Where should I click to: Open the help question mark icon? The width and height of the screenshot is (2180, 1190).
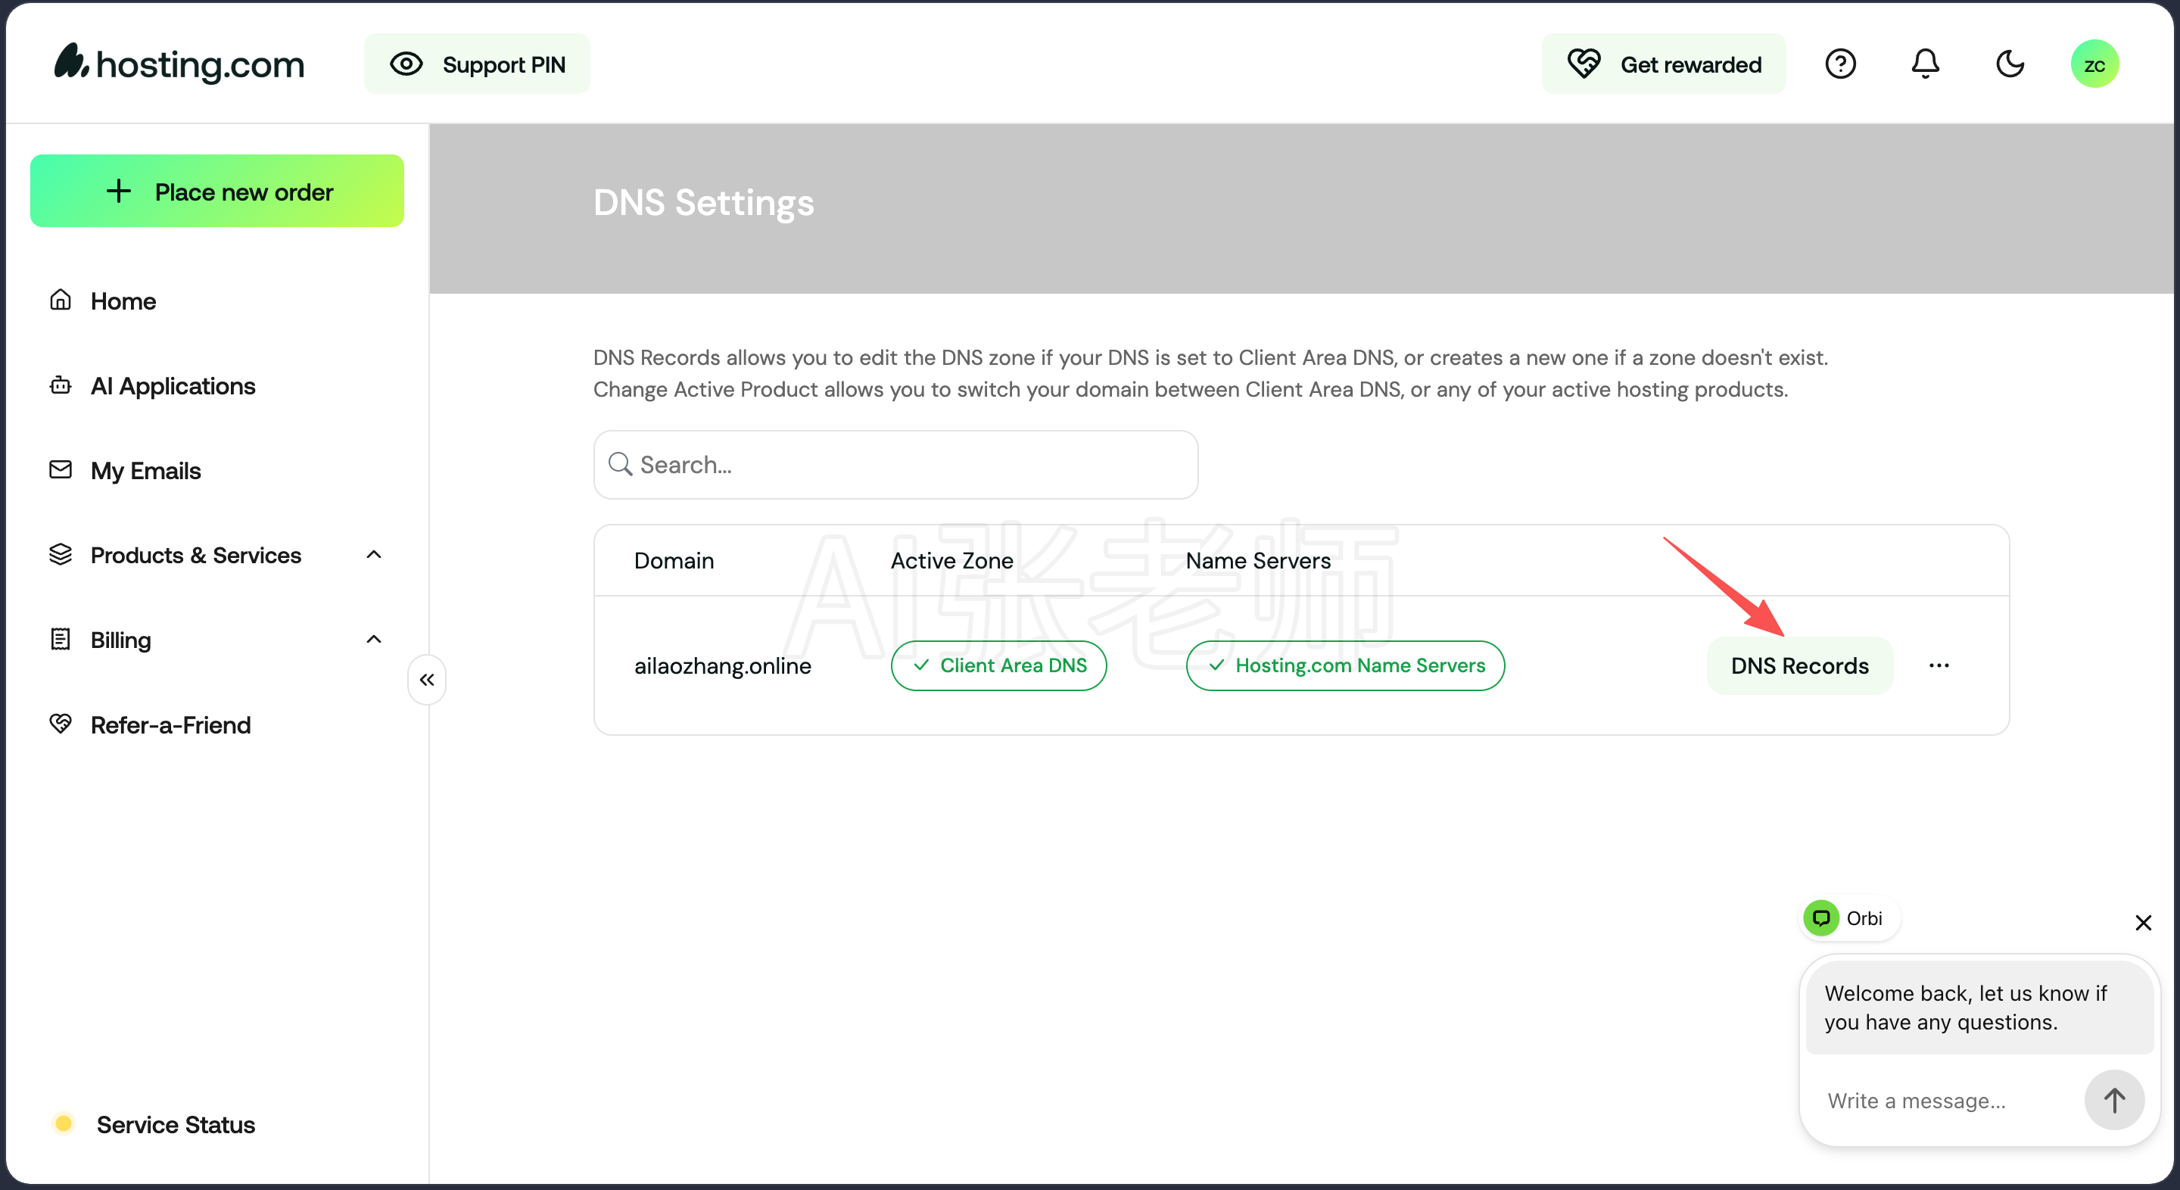pyautogui.click(x=1841, y=64)
